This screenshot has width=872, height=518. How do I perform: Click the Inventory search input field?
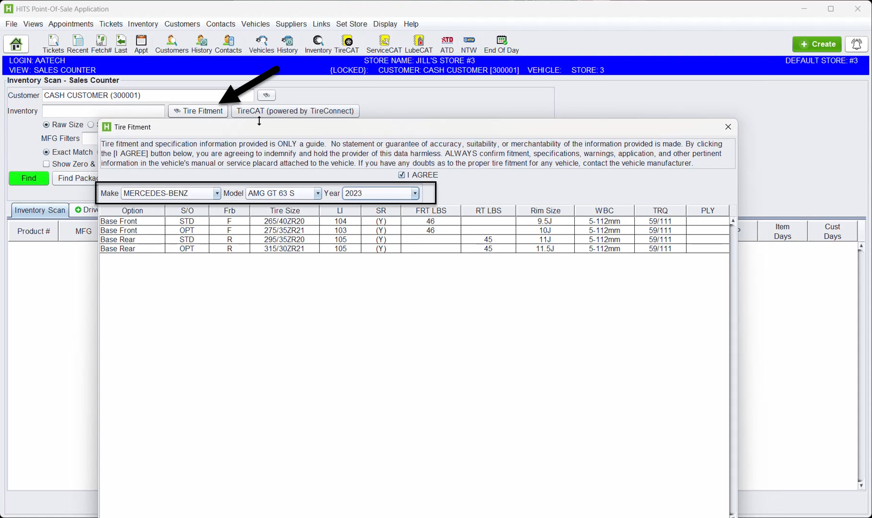click(103, 111)
